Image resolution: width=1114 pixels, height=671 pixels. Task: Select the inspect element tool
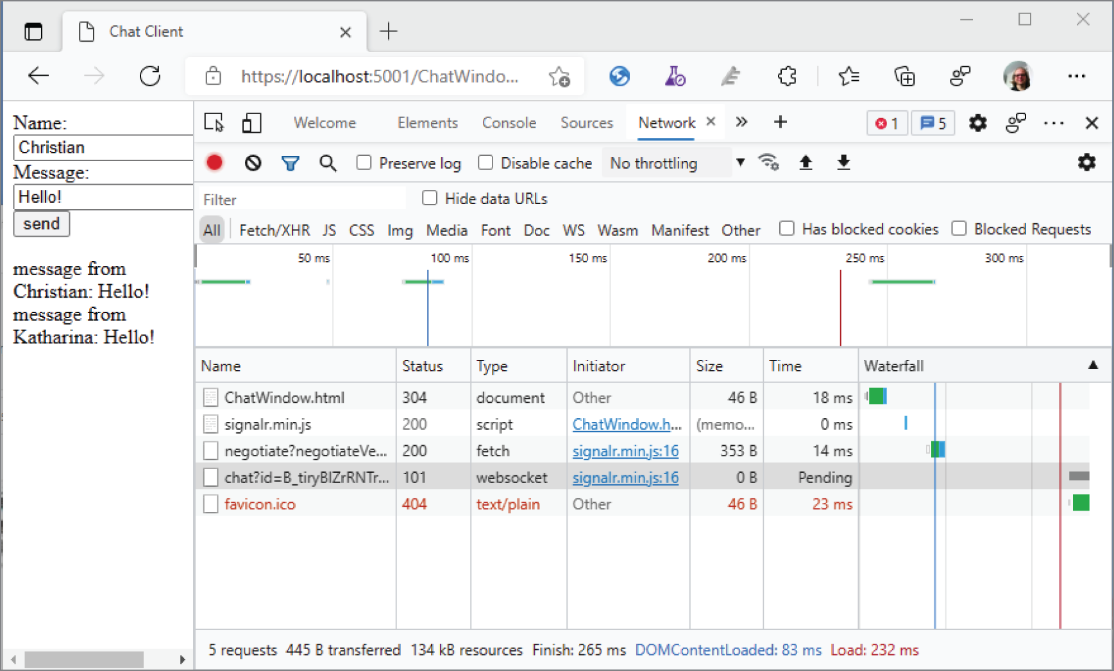coord(214,122)
